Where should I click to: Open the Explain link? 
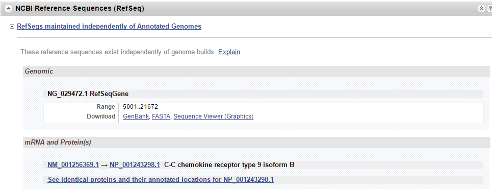click(229, 52)
